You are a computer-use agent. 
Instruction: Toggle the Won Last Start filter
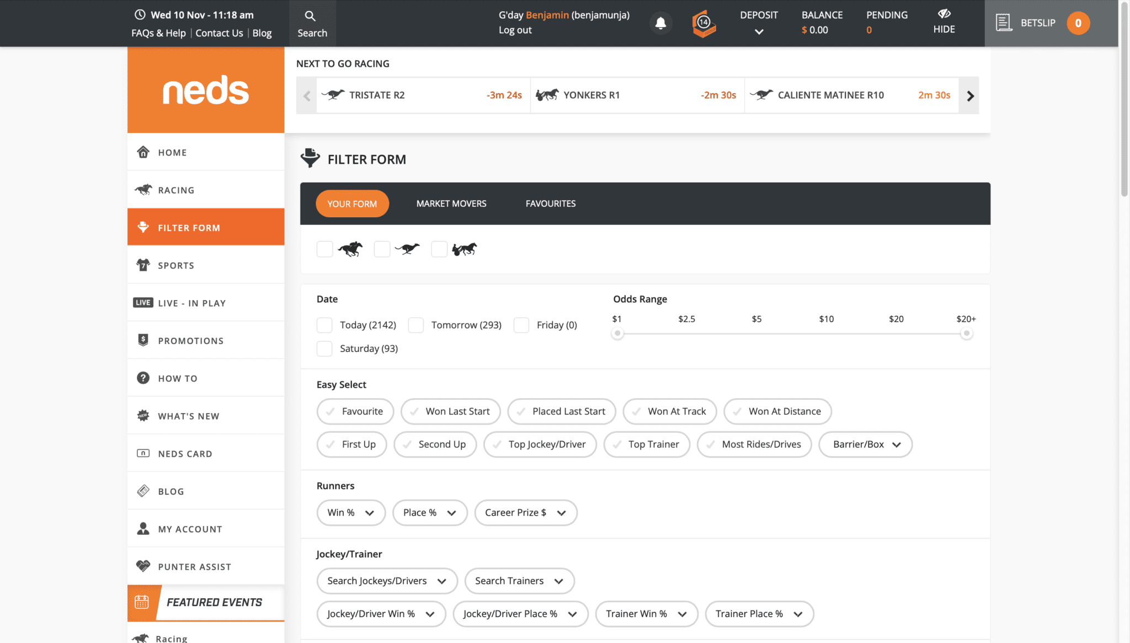coord(450,411)
